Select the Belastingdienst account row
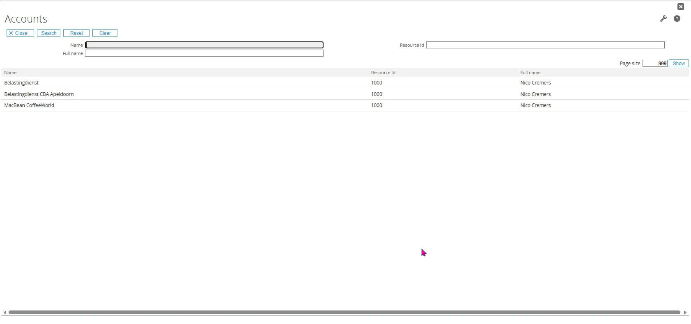 click(x=345, y=83)
